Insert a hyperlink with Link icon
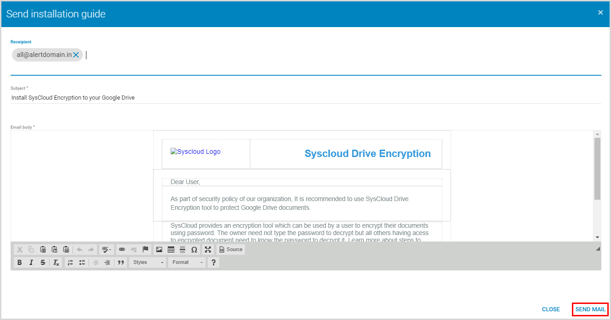Image resolution: width=611 pixels, height=320 pixels. pos(122,249)
